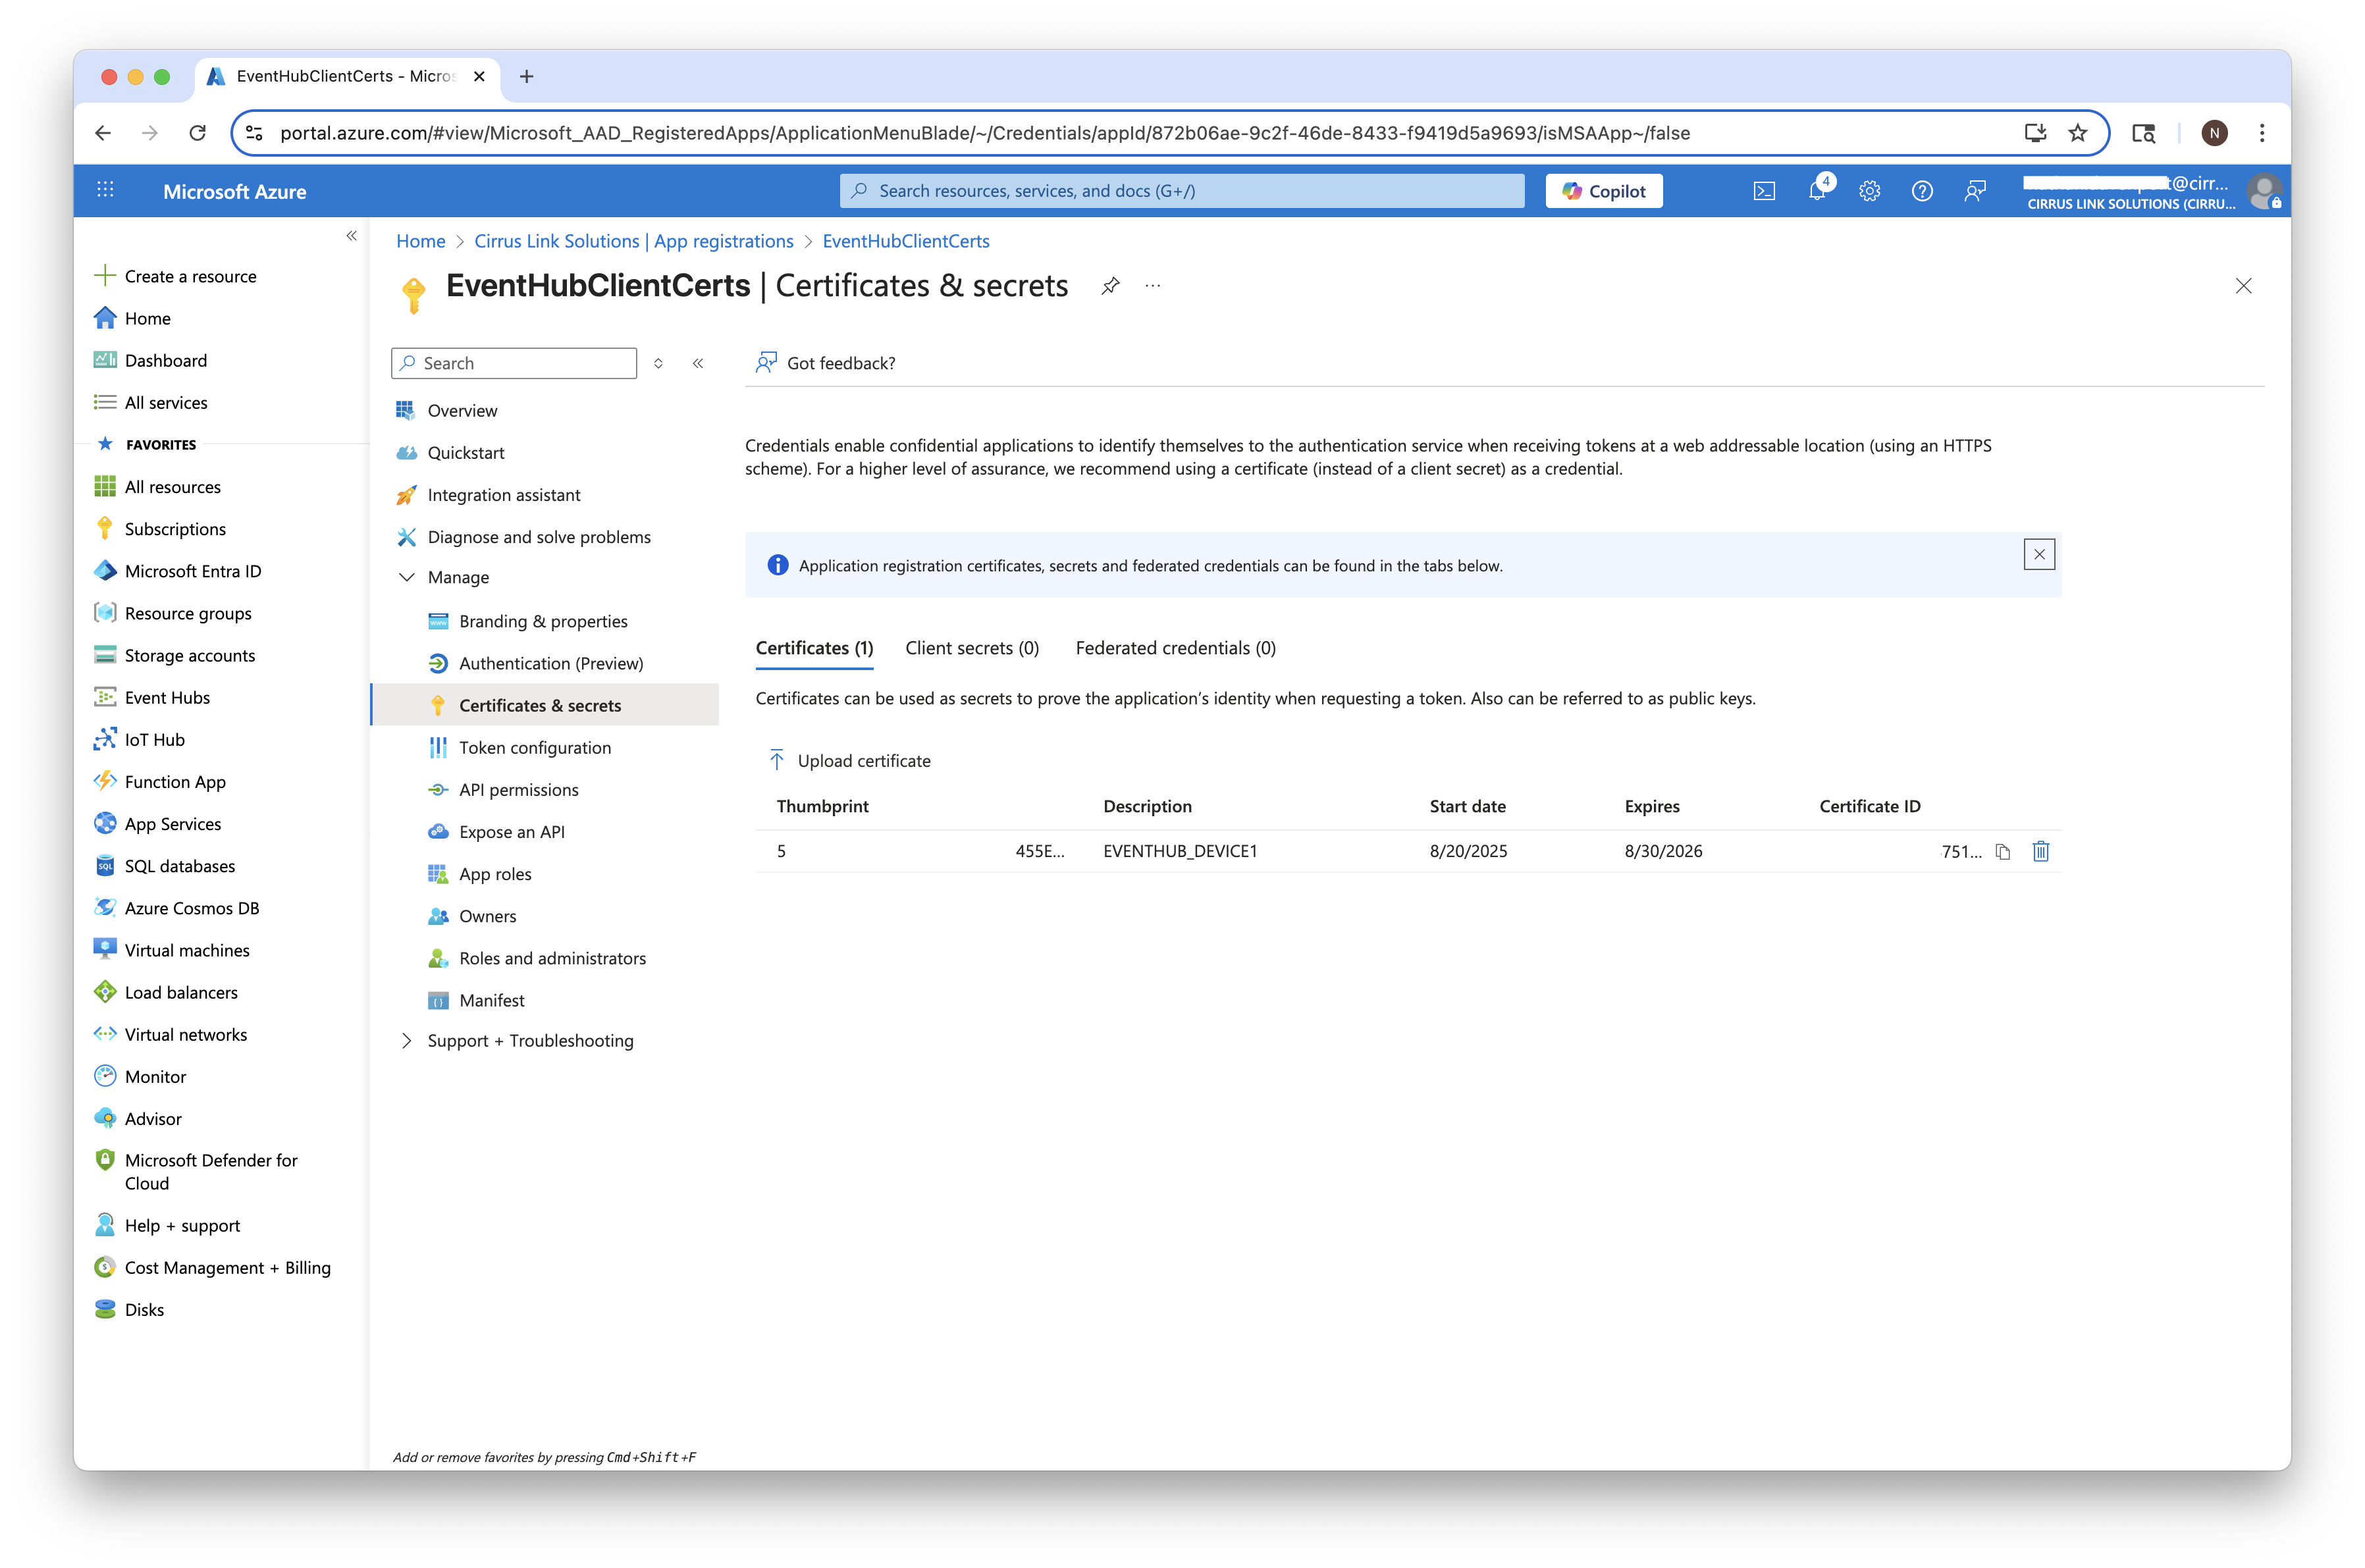The height and width of the screenshot is (1568, 2365).
Task: Open the Help question mark icon
Action: 1921,191
